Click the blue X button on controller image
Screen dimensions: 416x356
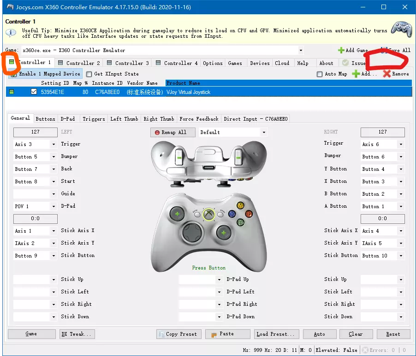tap(232, 214)
